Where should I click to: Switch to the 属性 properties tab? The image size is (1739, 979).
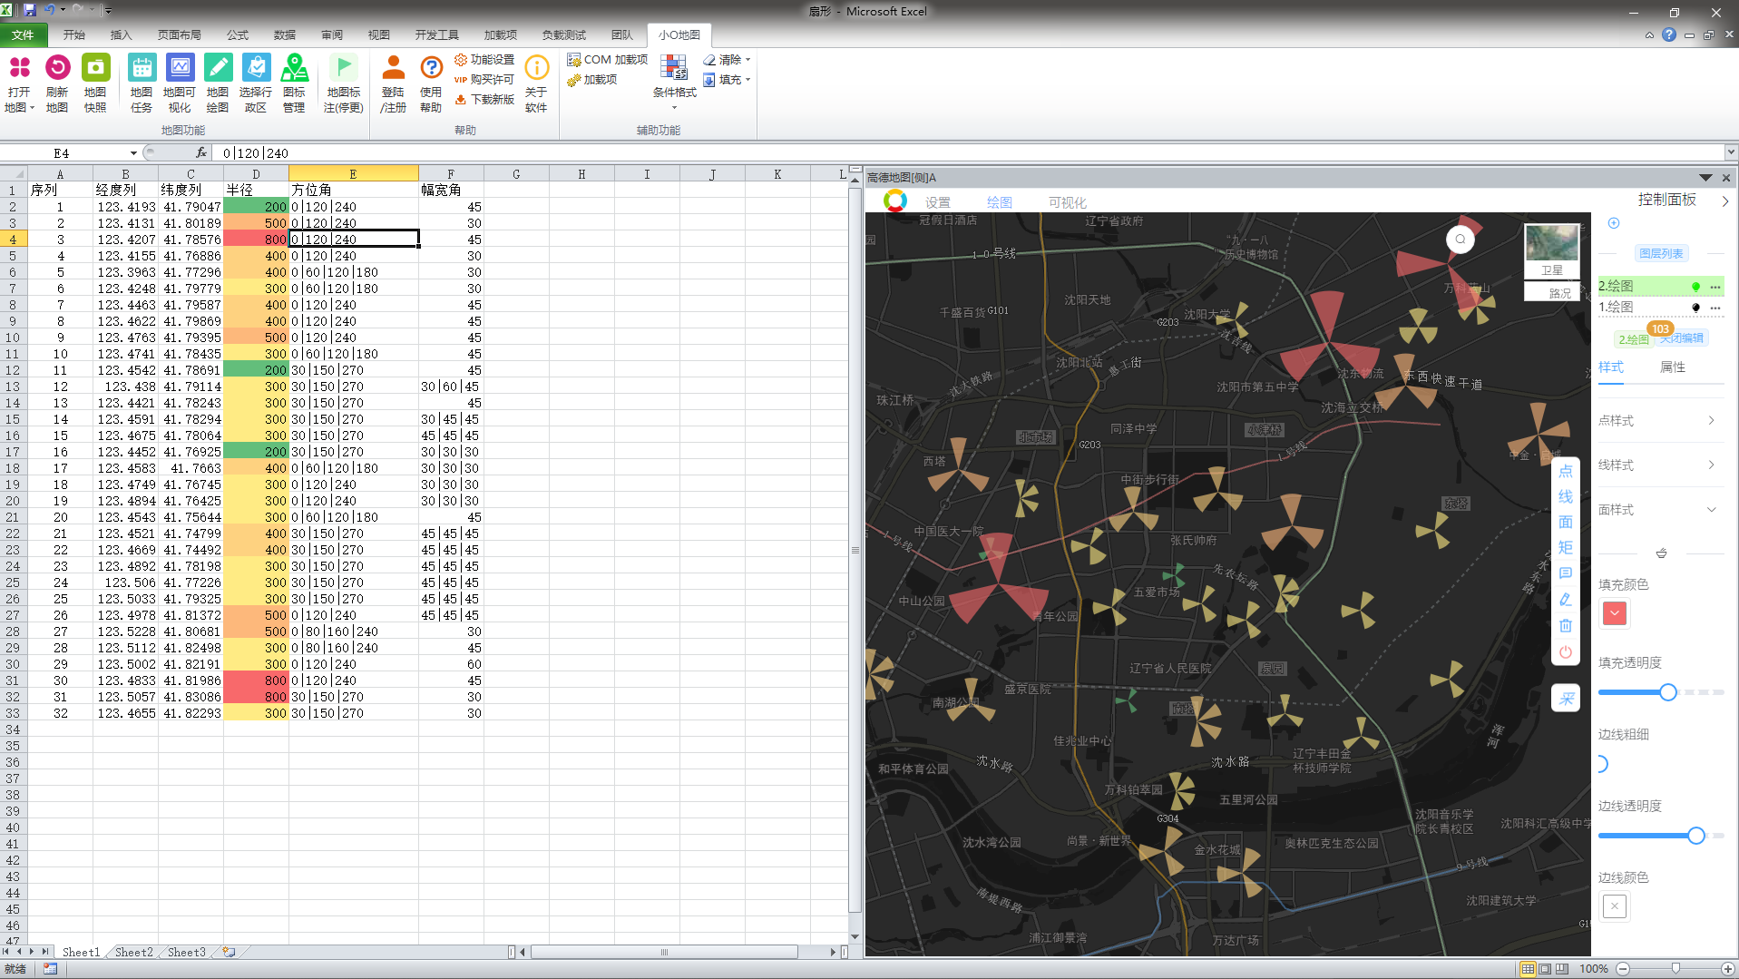click(x=1672, y=367)
